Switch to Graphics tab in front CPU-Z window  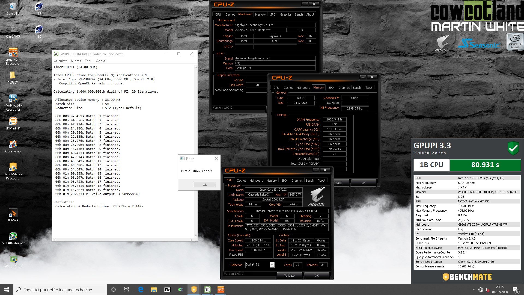click(x=297, y=181)
